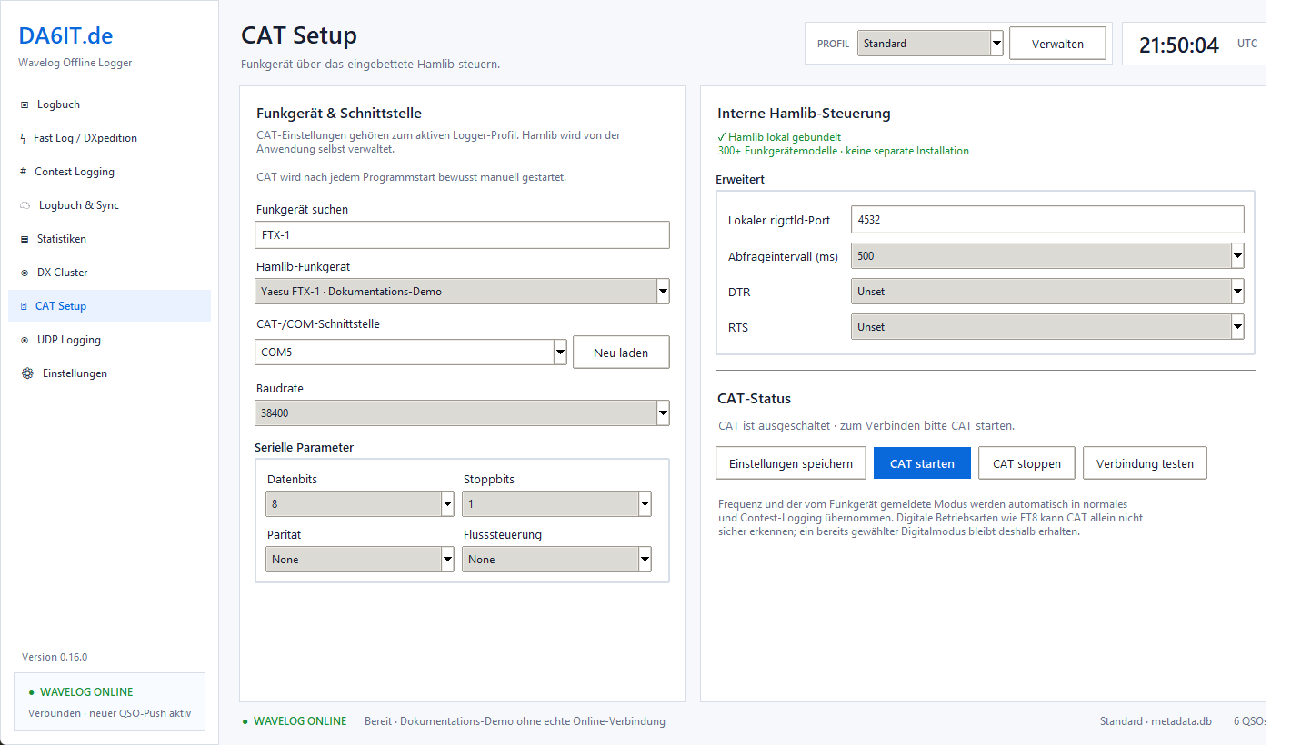This screenshot has width=1291, height=745.
Task: Open Contest Logging
Action: tap(109, 172)
